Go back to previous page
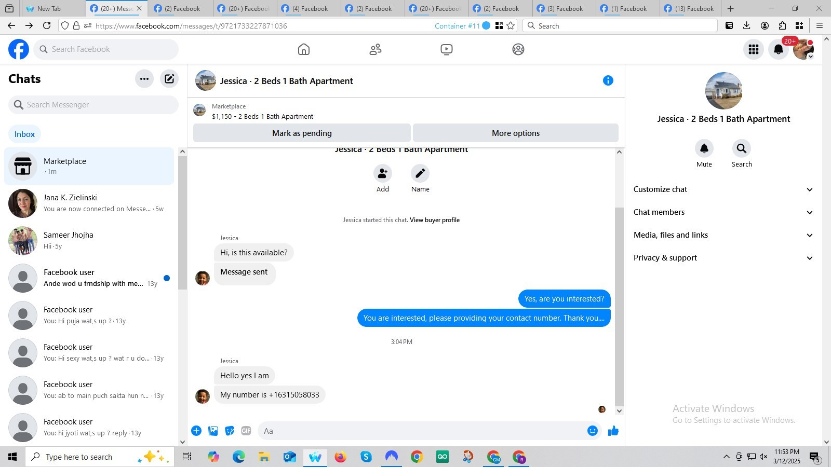 11,25
